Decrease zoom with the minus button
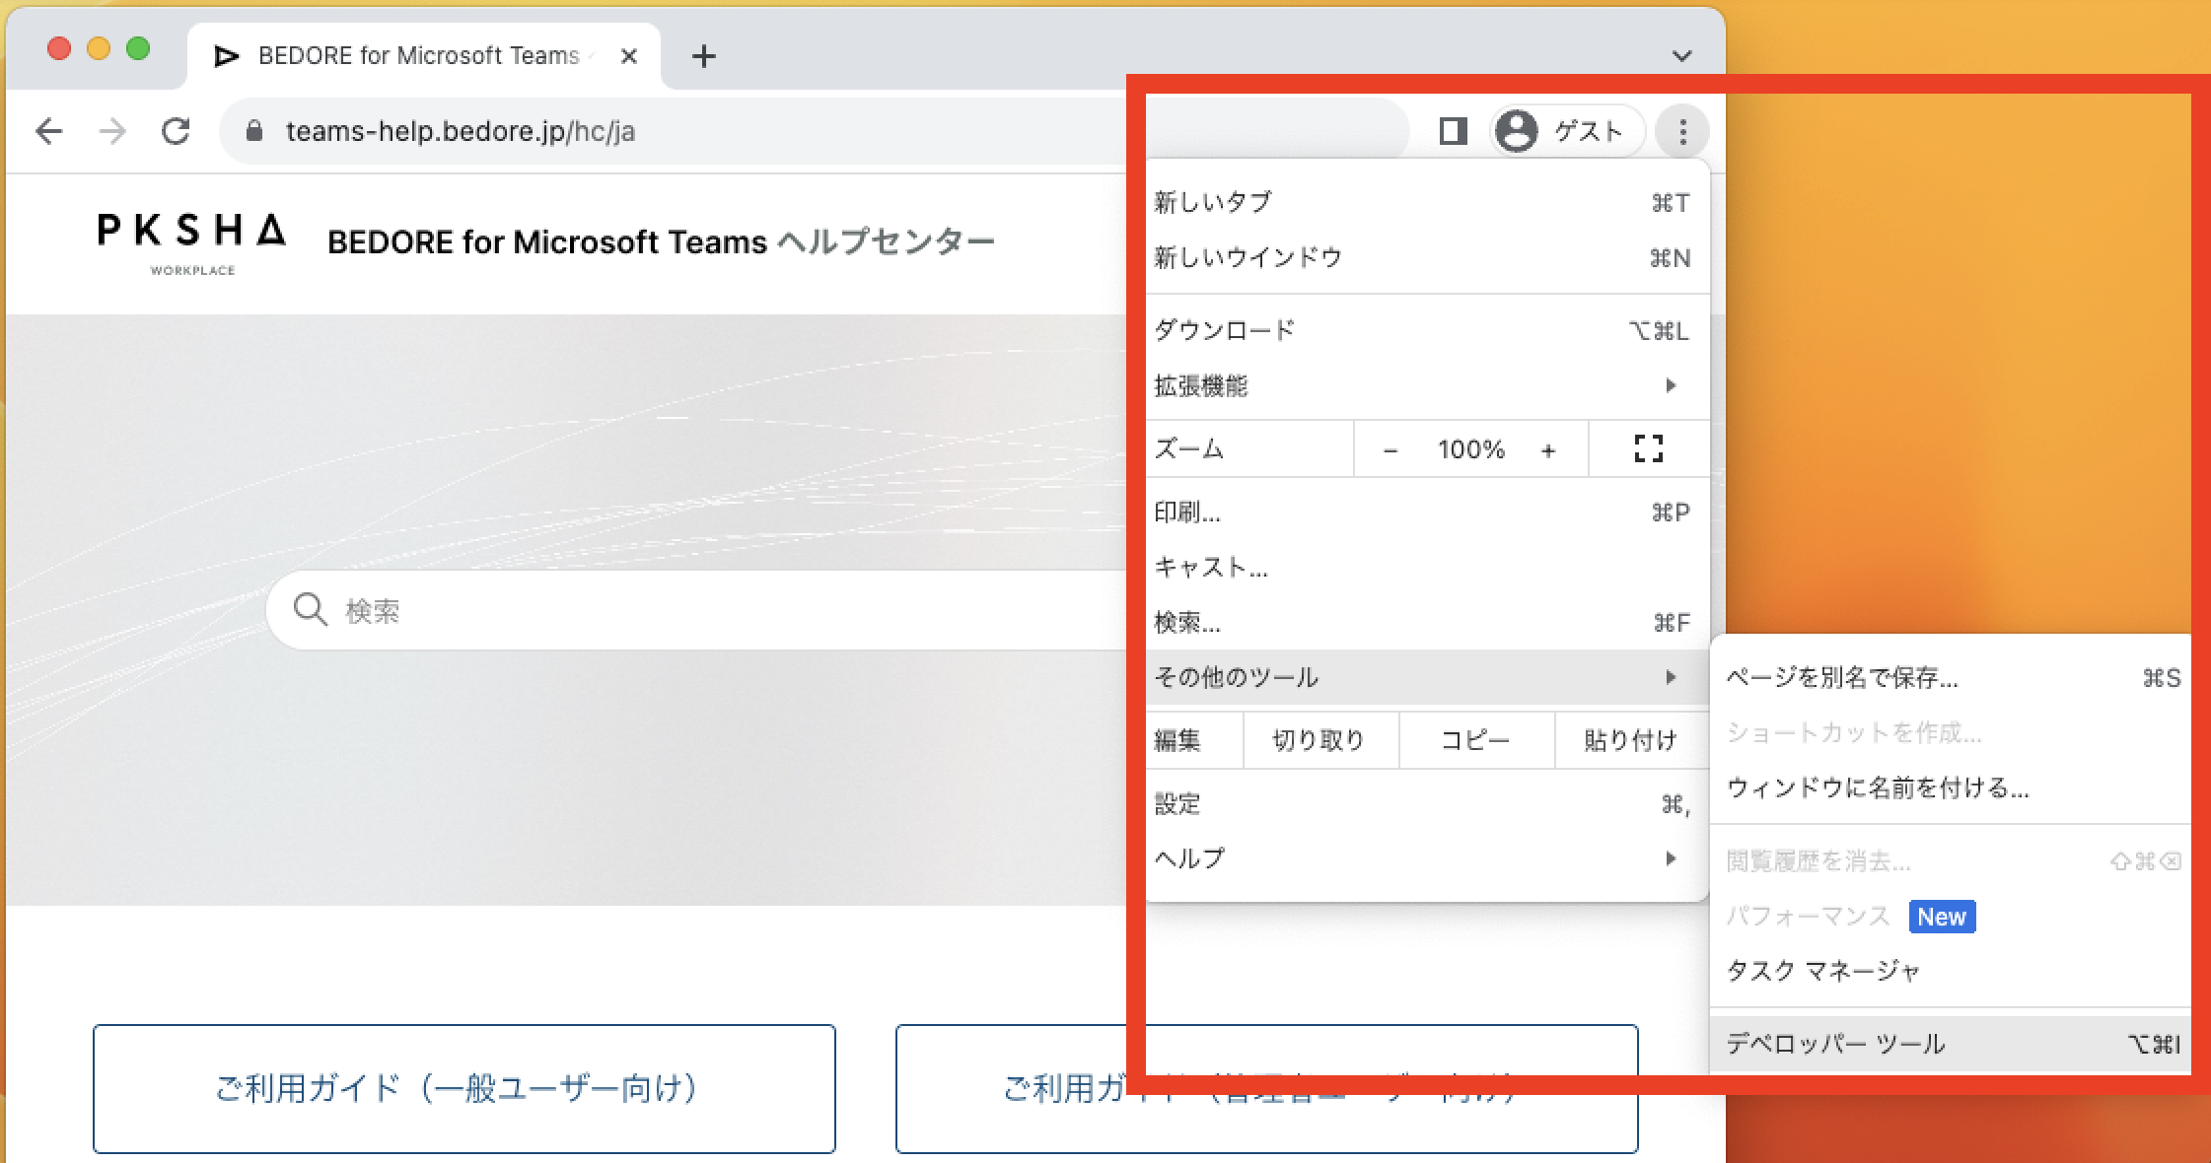Screen dimensions: 2211x1163 click(1391, 450)
